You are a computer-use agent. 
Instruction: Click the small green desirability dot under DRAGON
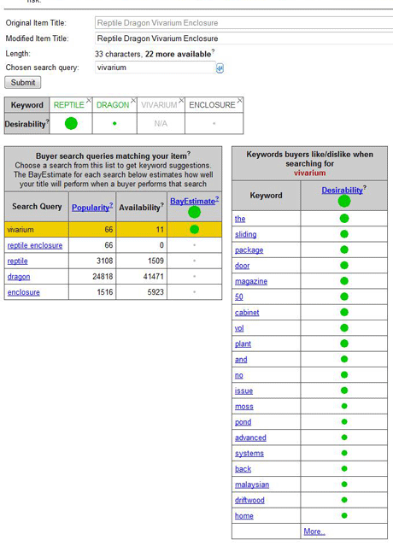click(114, 124)
